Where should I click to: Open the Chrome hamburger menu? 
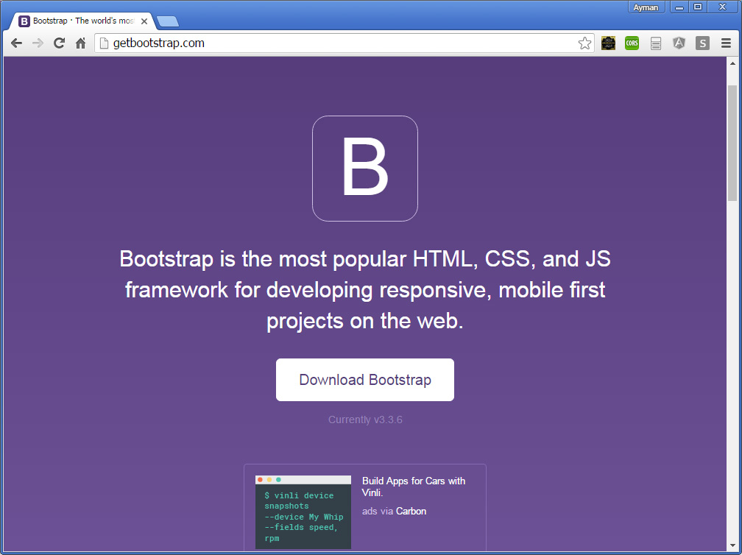726,43
